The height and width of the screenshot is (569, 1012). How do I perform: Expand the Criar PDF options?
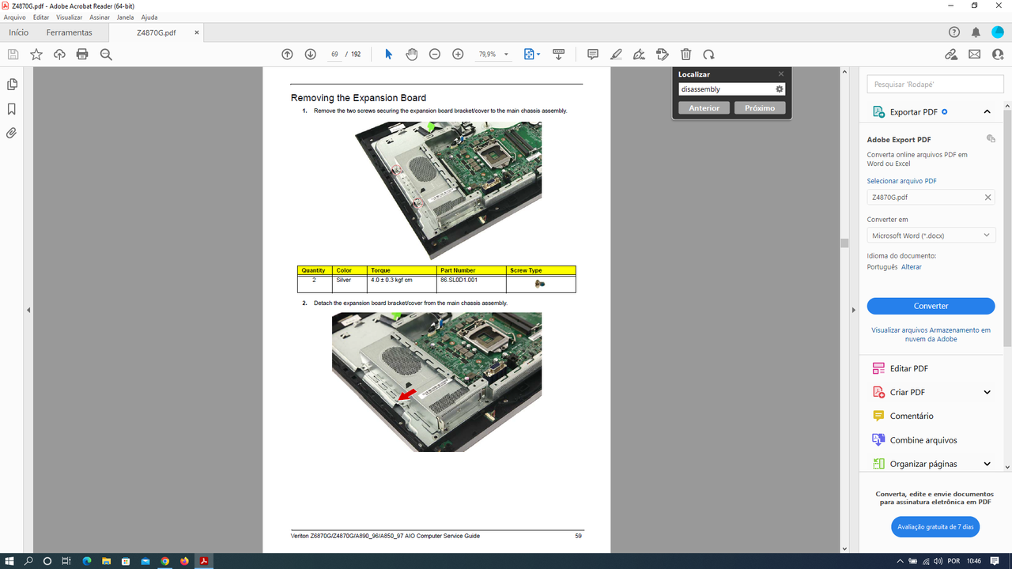(x=987, y=392)
